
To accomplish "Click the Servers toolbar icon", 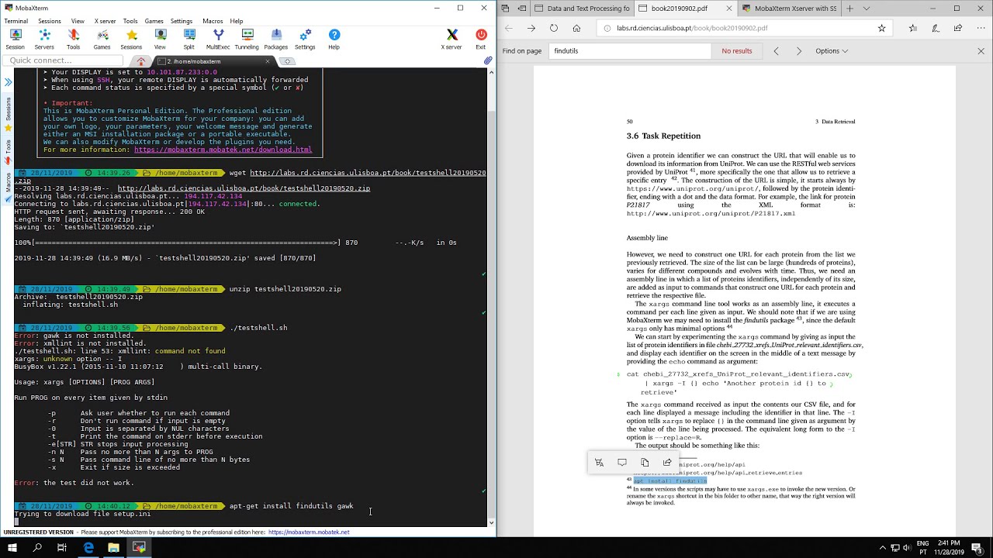I will [x=44, y=40].
